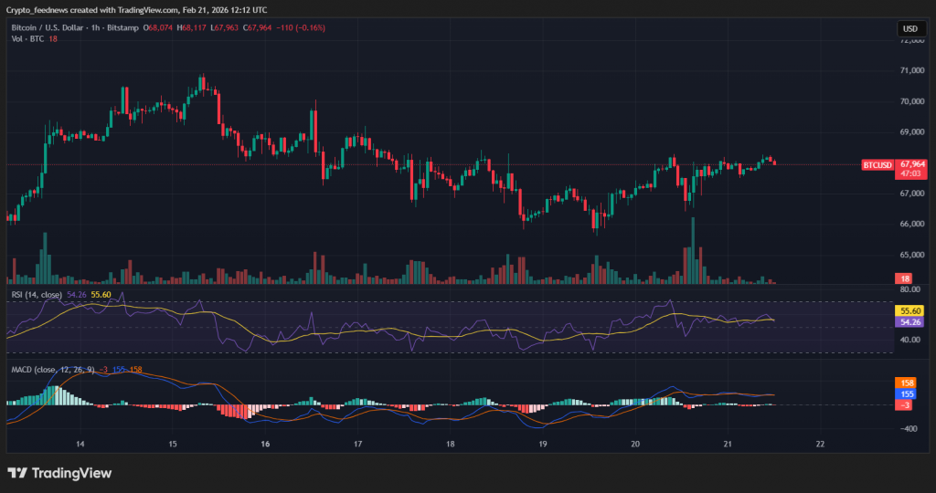Screen dimensions: 936x493
Task: Click the 66,000 price axis label
Action: [x=912, y=224]
